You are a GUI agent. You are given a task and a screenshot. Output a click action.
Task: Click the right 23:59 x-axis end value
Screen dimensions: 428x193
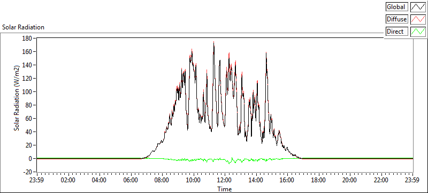point(412,180)
